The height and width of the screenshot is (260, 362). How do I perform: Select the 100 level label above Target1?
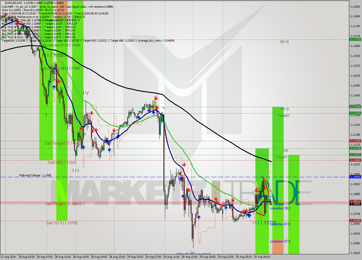285,151
